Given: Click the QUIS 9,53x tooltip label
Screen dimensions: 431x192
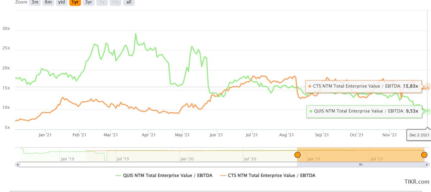Looking at the screenshot, I should (x=363, y=111).
